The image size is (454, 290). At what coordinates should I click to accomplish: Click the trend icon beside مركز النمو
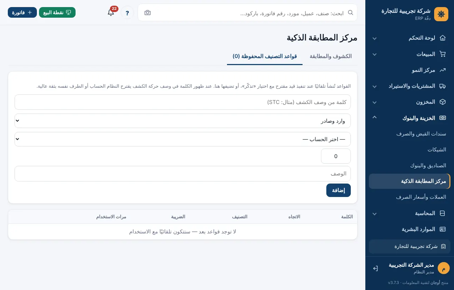[x=442, y=70]
